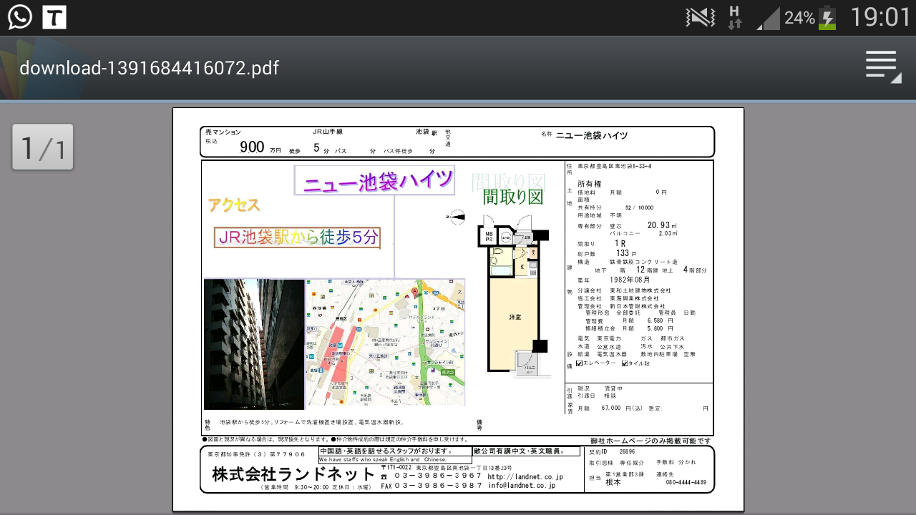Tap the 900 万円 price
The image size is (916, 515).
coord(260,147)
